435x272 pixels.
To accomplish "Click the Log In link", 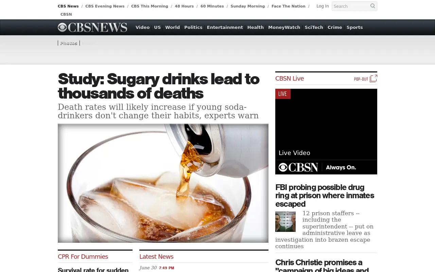I will coord(323,6).
